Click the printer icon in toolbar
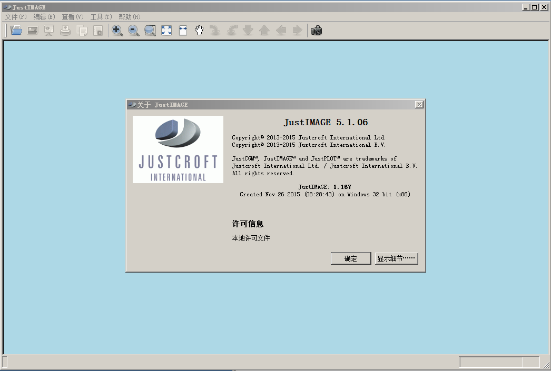 coord(65,31)
